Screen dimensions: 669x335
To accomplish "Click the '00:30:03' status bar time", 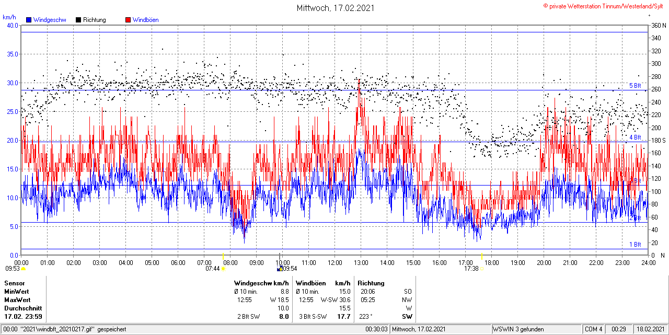I will 376,329.
